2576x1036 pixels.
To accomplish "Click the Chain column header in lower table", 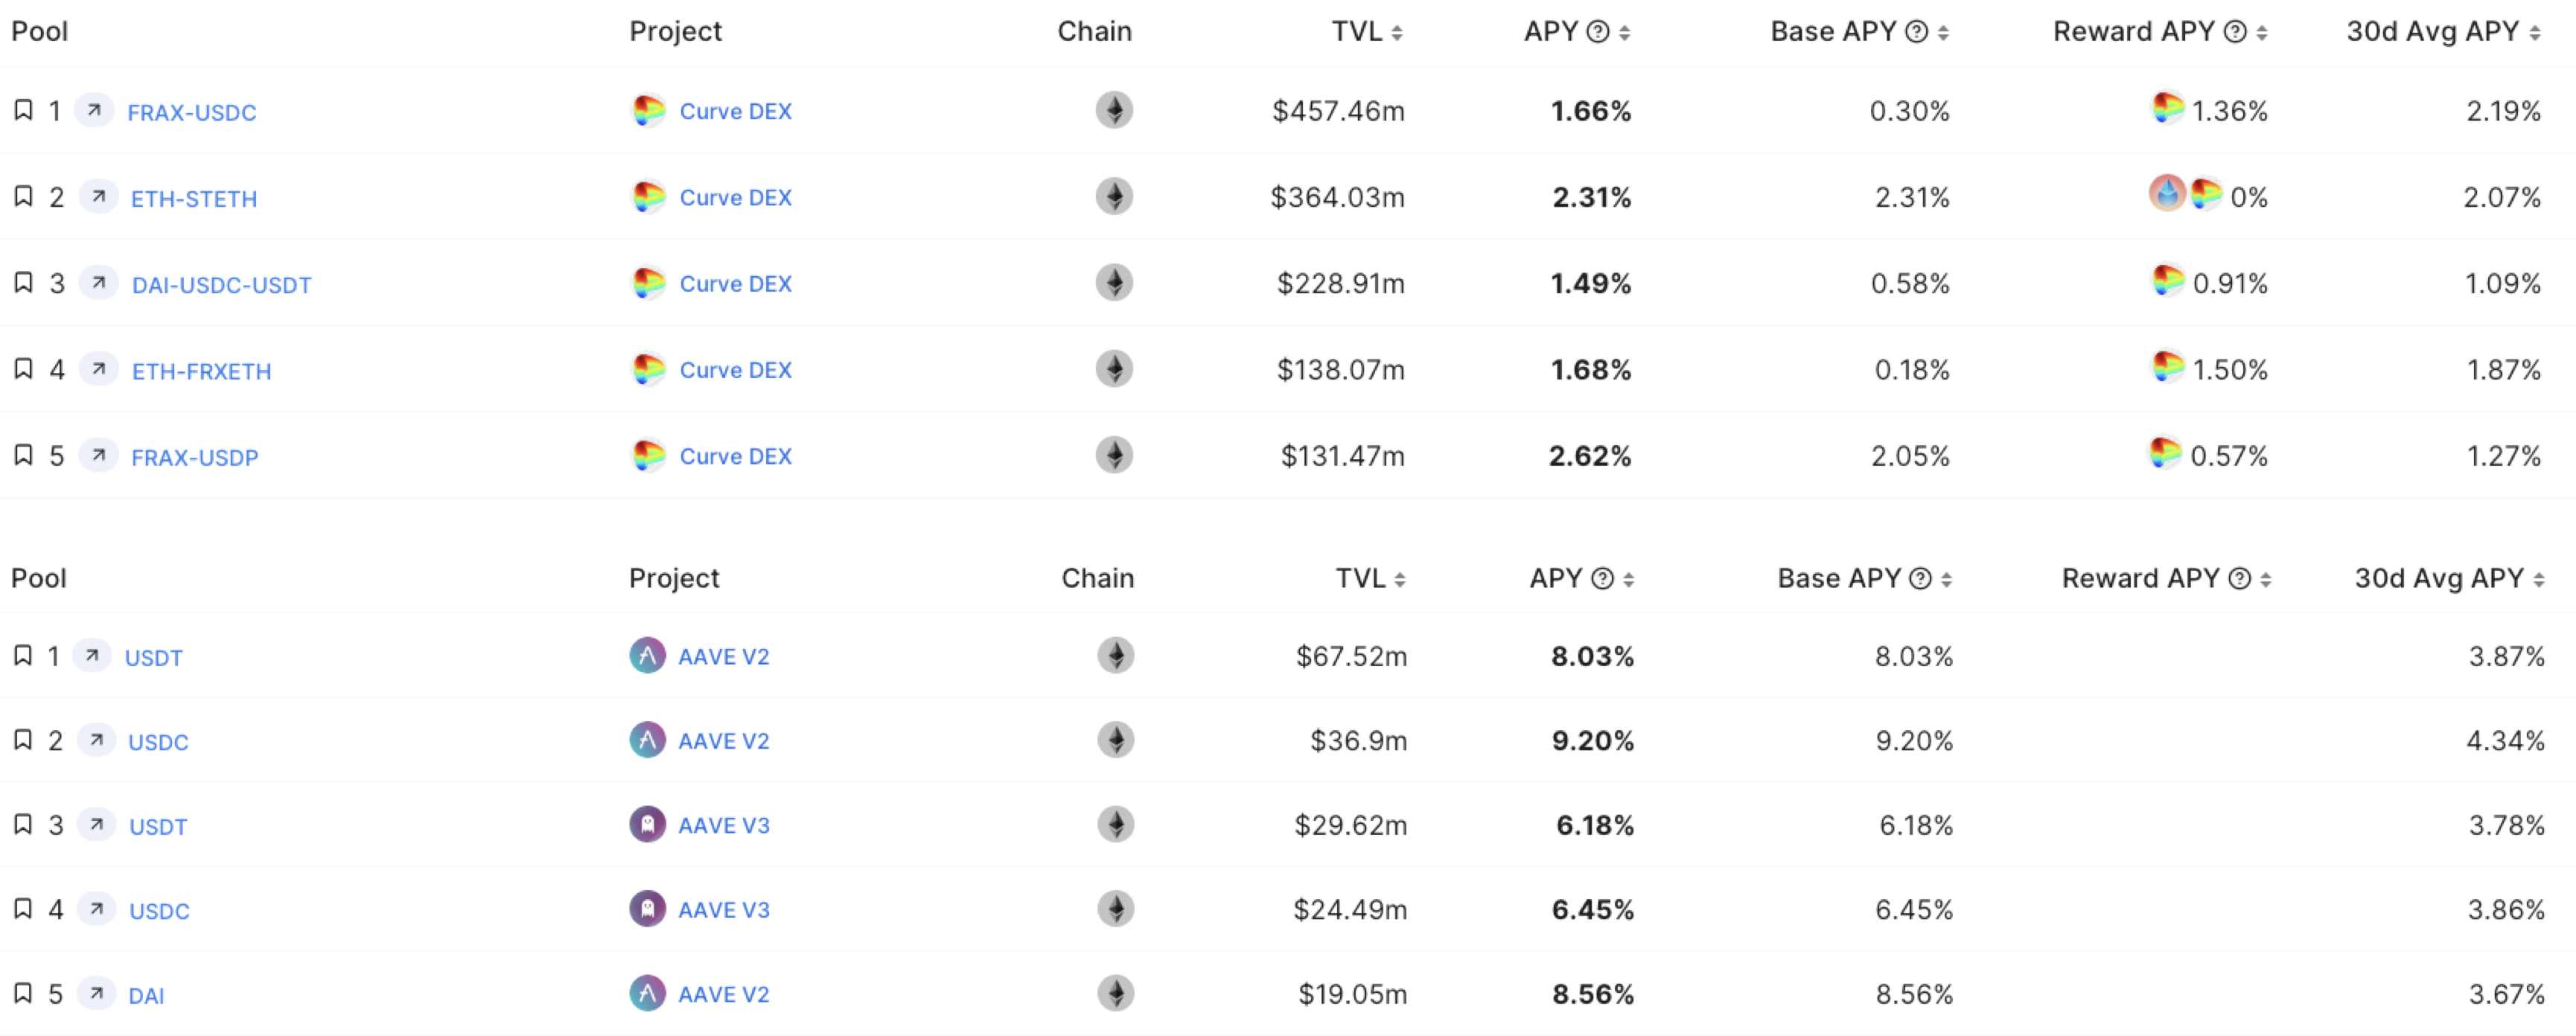I will pos(1097,578).
